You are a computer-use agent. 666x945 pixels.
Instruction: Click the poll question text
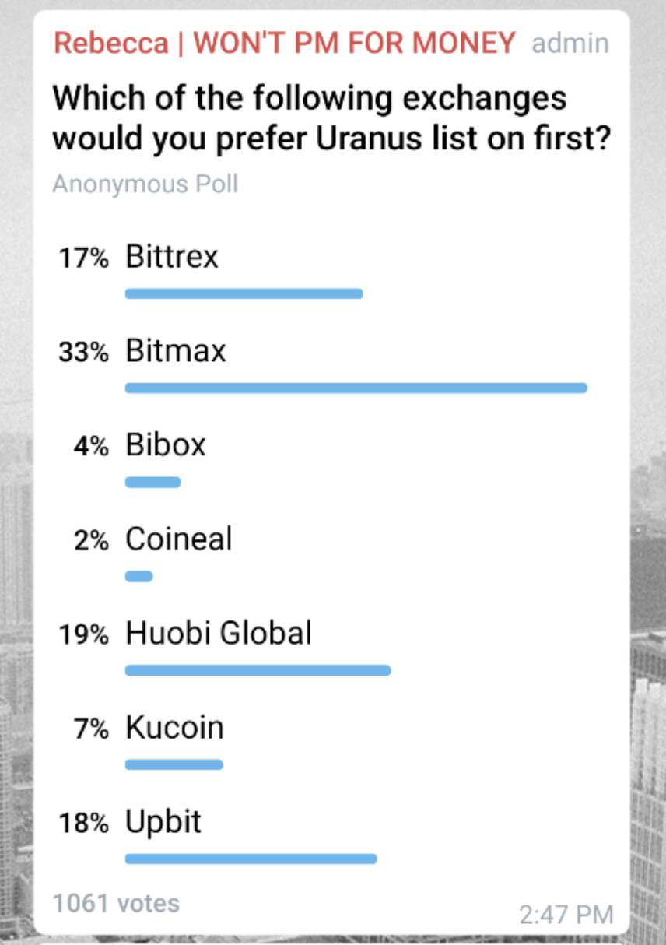coord(331,118)
